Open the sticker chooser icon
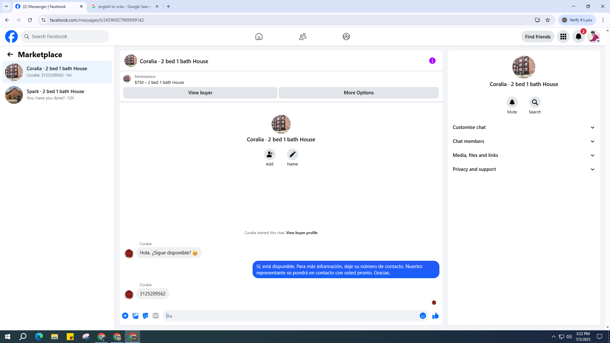Viewport: 610px width, 343px height. (x=146, y=316)
